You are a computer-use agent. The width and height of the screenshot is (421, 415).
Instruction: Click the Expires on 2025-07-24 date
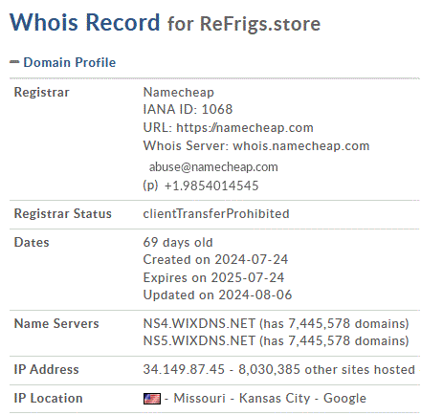click(213, 277)
